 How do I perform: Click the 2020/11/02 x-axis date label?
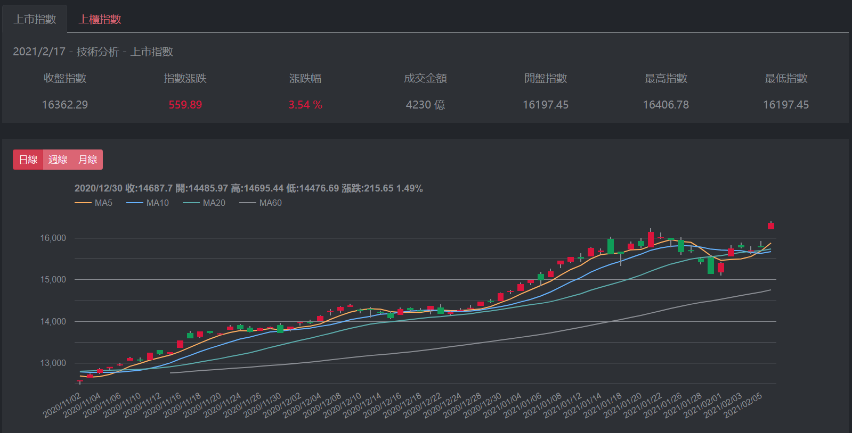point(63,404)
